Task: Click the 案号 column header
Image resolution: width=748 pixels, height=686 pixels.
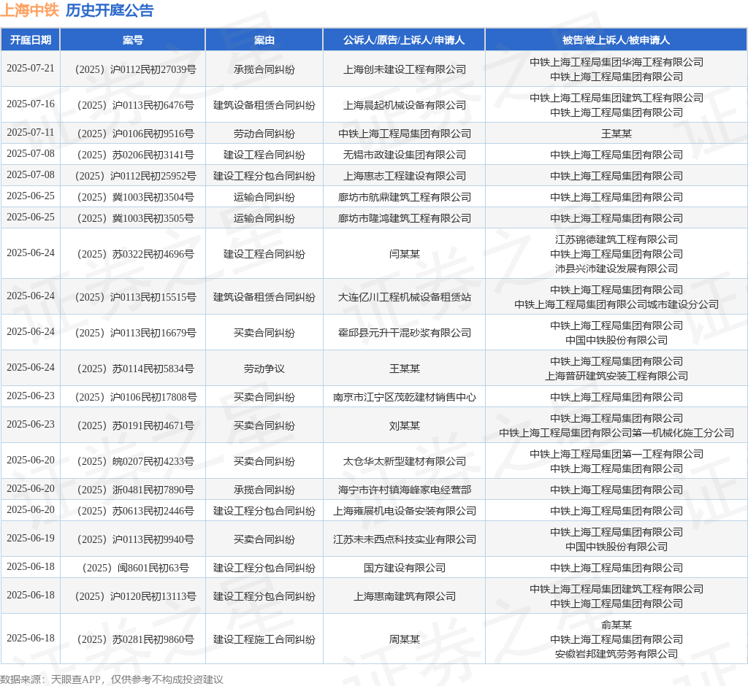Action: [133, 40]
